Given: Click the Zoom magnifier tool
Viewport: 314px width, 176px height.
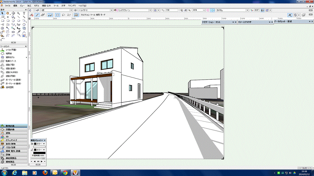Looking at the screenshot, I should (18, 13).
